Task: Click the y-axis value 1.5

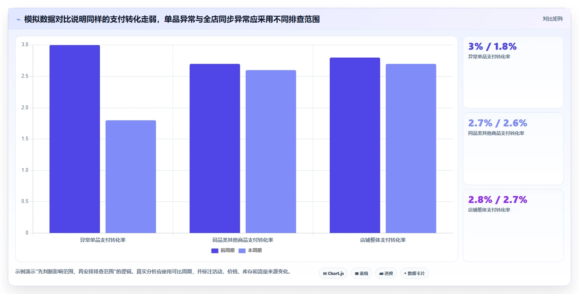Action: 25,139
